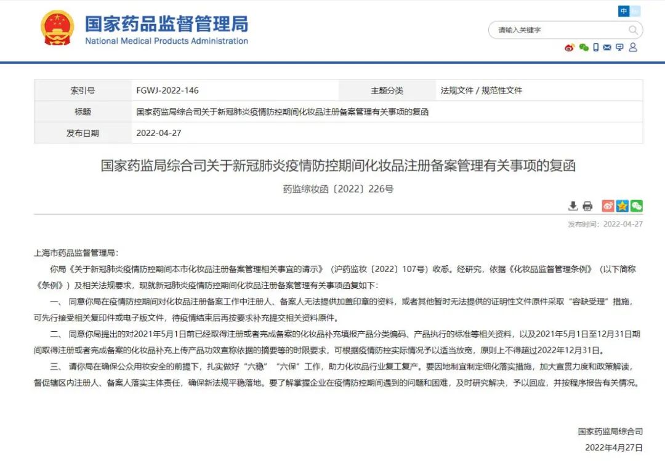Click salutation 上海市药品监督管理局:

click(76, 253)
